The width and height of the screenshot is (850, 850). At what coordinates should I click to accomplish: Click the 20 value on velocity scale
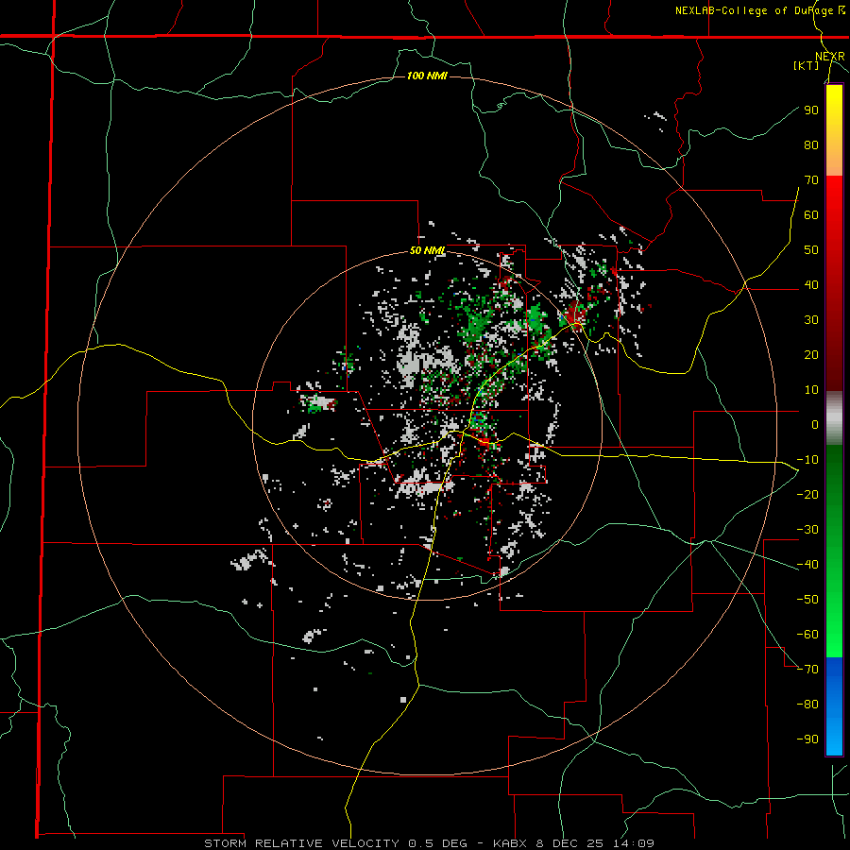coord(811,354)
